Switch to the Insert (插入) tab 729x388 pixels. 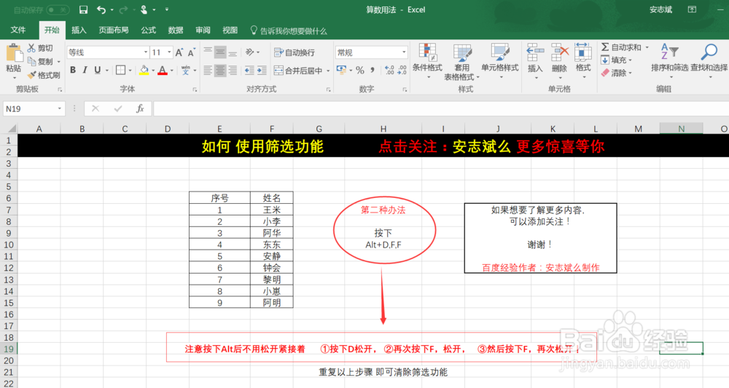pos(79,30)
